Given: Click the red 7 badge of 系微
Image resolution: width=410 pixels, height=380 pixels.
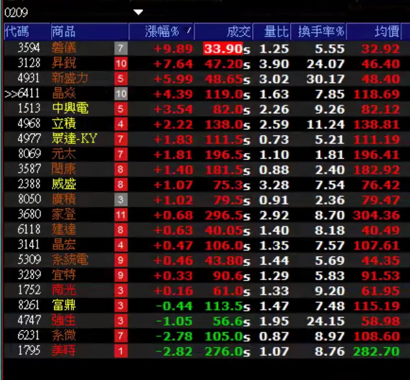Looking at the screenshot, I should pos(121,336).
